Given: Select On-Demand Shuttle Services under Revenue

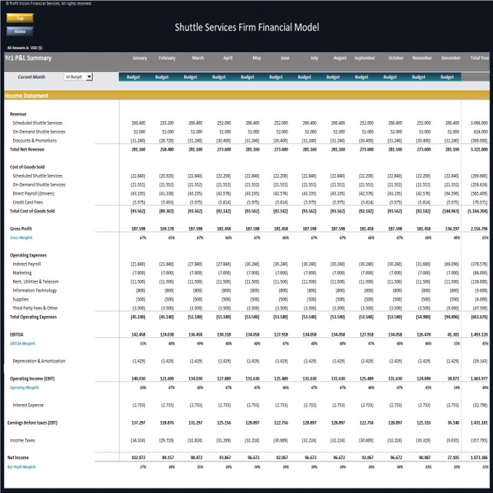Looking at the screenshot, I should point(39,132).
